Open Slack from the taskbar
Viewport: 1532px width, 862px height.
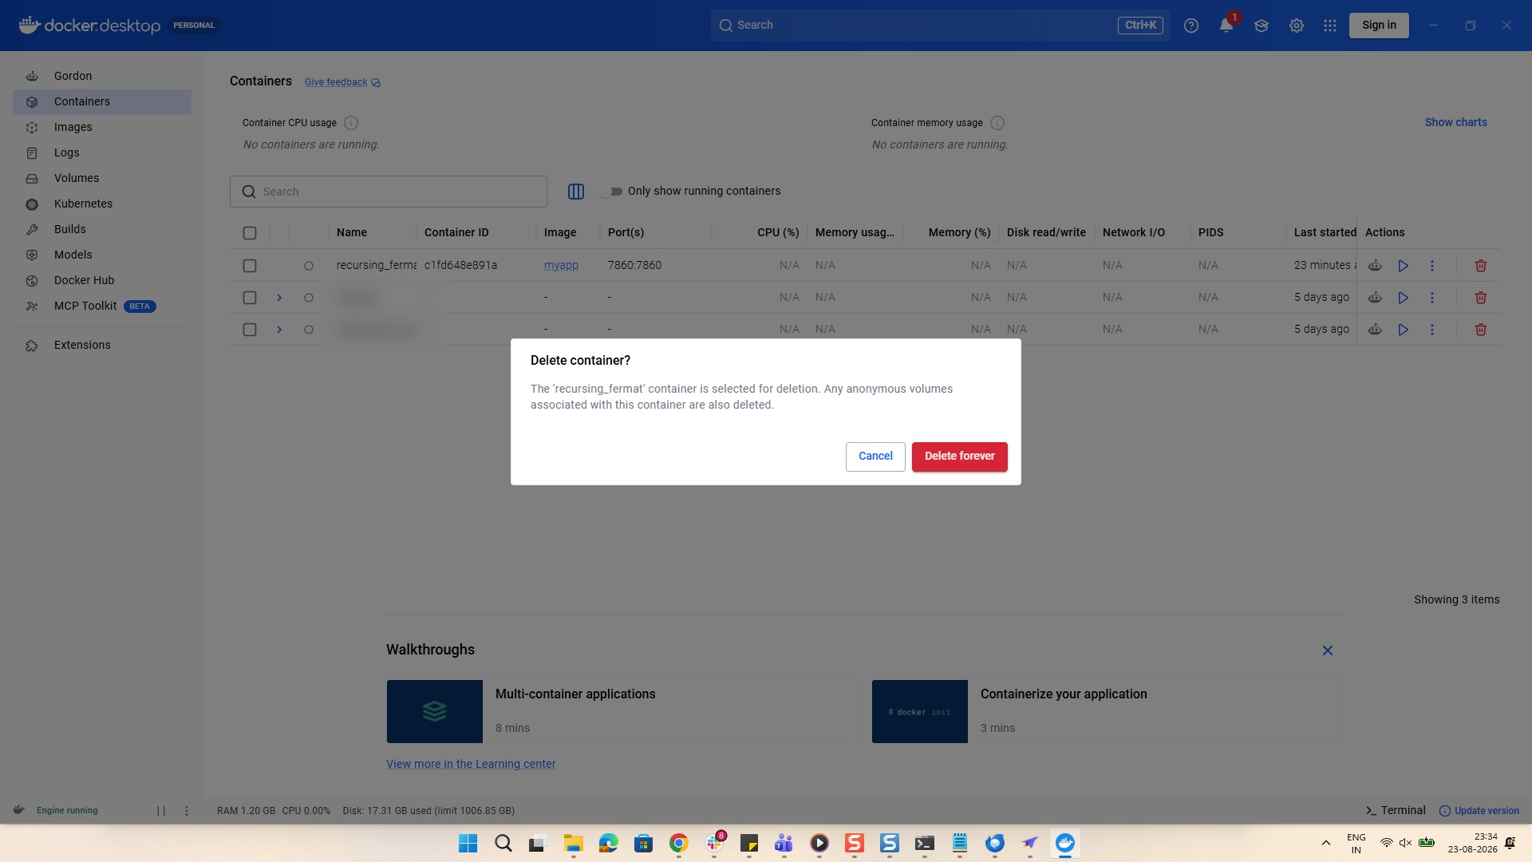click(x=714, y=844)
